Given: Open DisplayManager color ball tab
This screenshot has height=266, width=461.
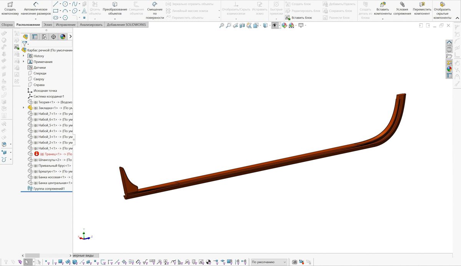Looking at the screenshot, I should 63,37.
